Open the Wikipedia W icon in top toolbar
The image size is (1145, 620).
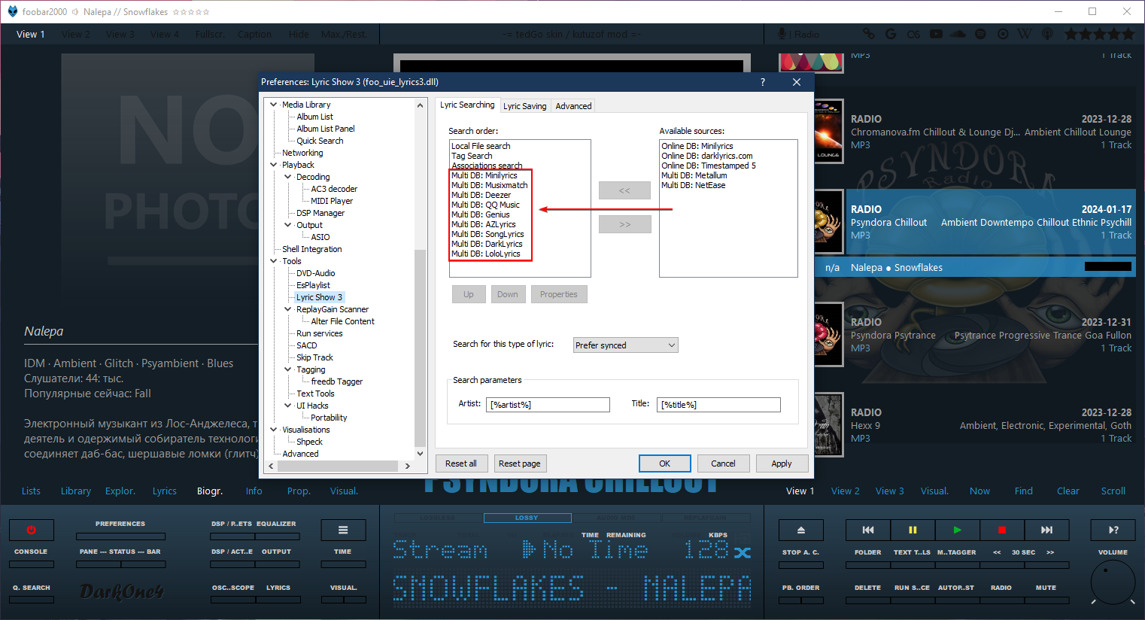coord(1025,34)
